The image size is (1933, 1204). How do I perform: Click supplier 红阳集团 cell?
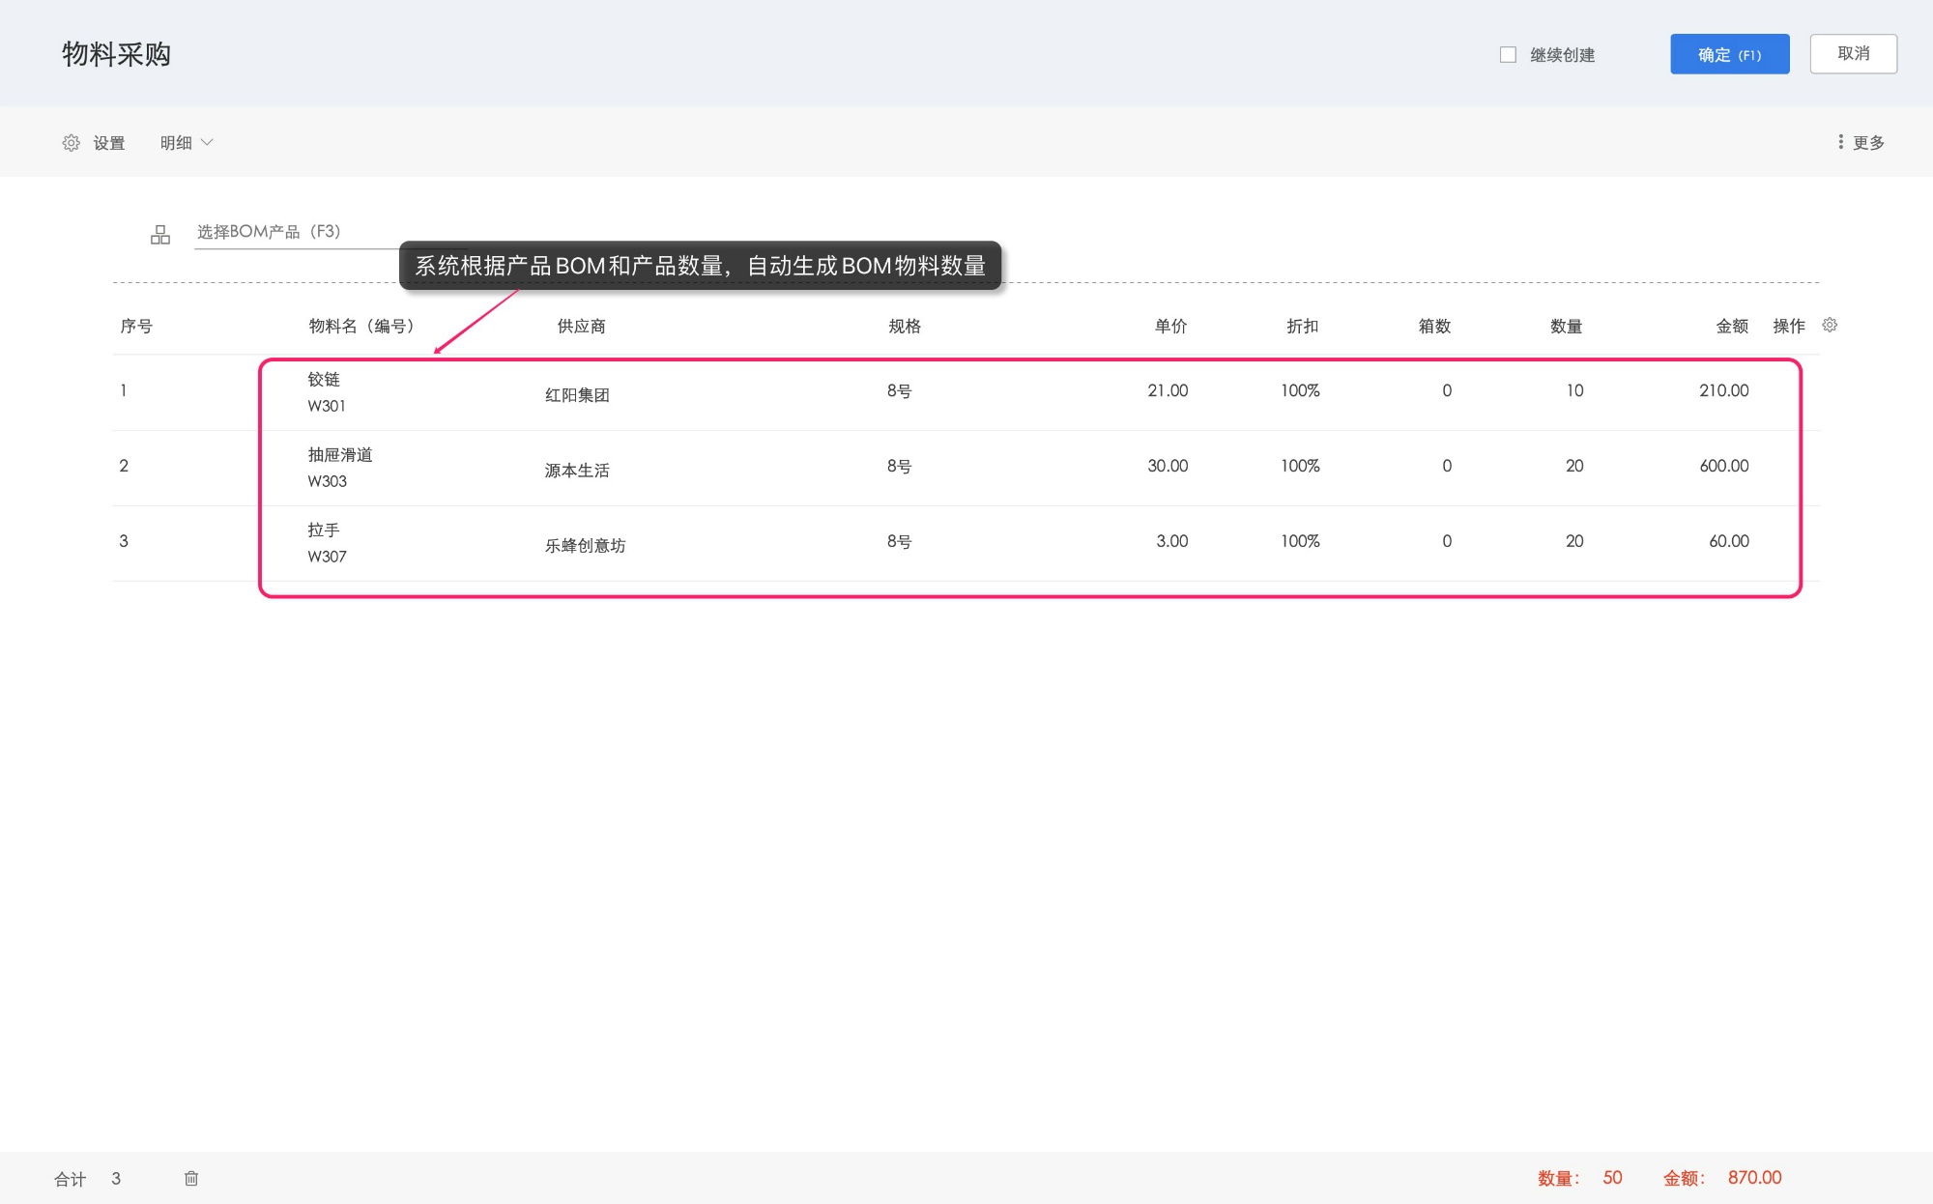577,395
